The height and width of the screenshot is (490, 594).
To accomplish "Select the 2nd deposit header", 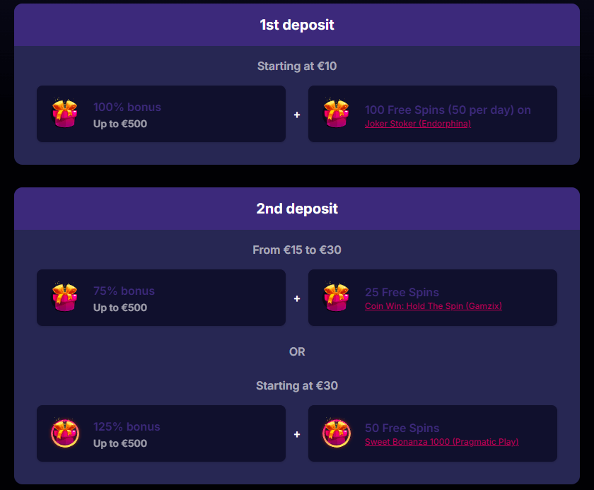I will click(x=297, y=209).
